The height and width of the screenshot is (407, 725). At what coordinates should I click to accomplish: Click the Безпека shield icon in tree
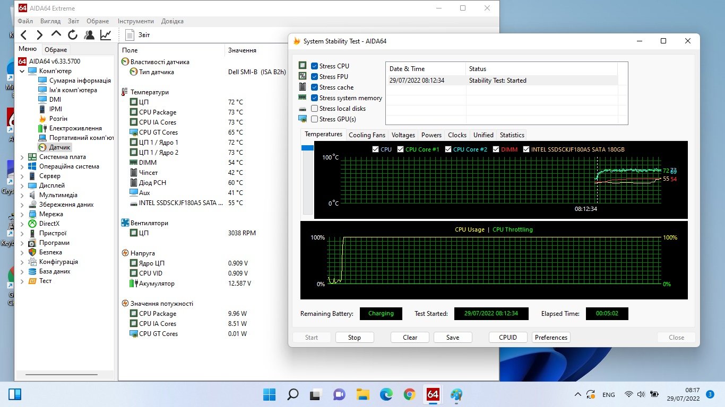(x=32, y=252)
